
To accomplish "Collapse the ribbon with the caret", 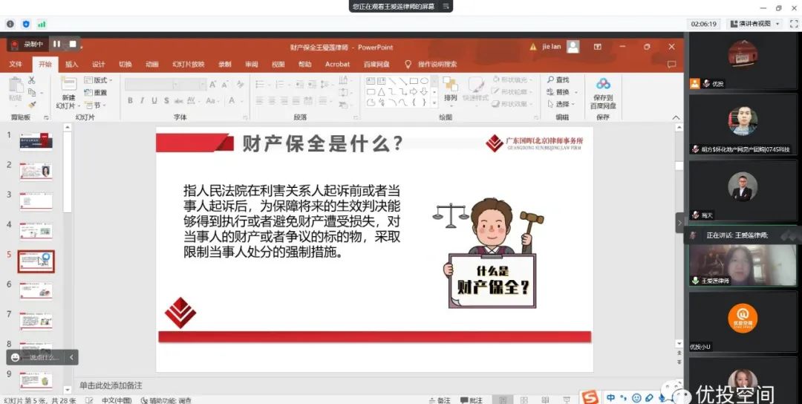I will (677, 118).
